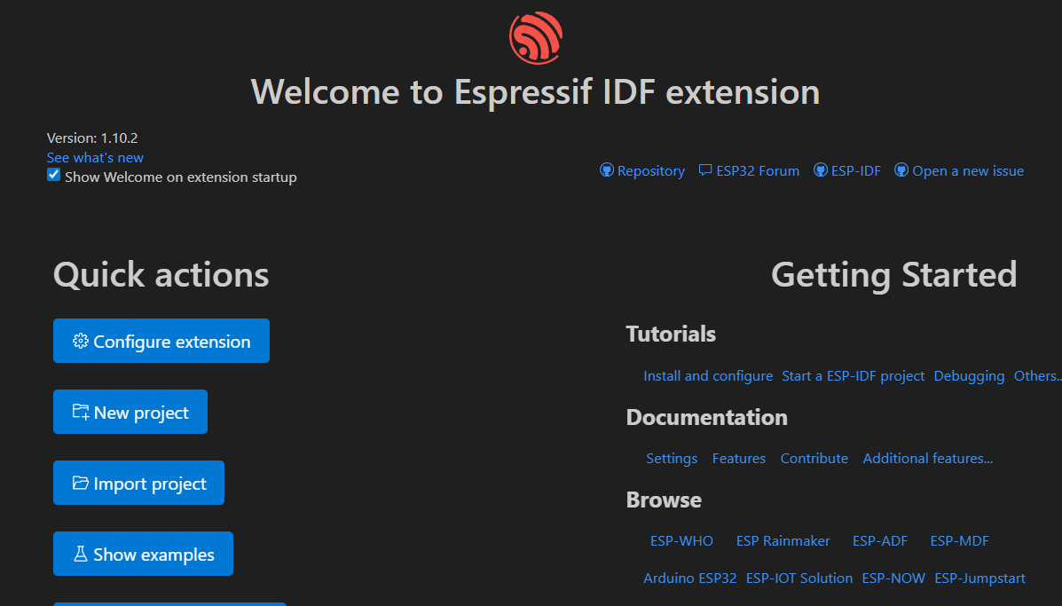Open the Install and configure tutorial
1062x606 pixels.
(708, 376)
